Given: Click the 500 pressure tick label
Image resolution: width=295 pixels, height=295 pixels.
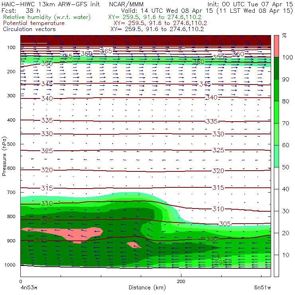Looking at the screenshot, I should [11, 144].
